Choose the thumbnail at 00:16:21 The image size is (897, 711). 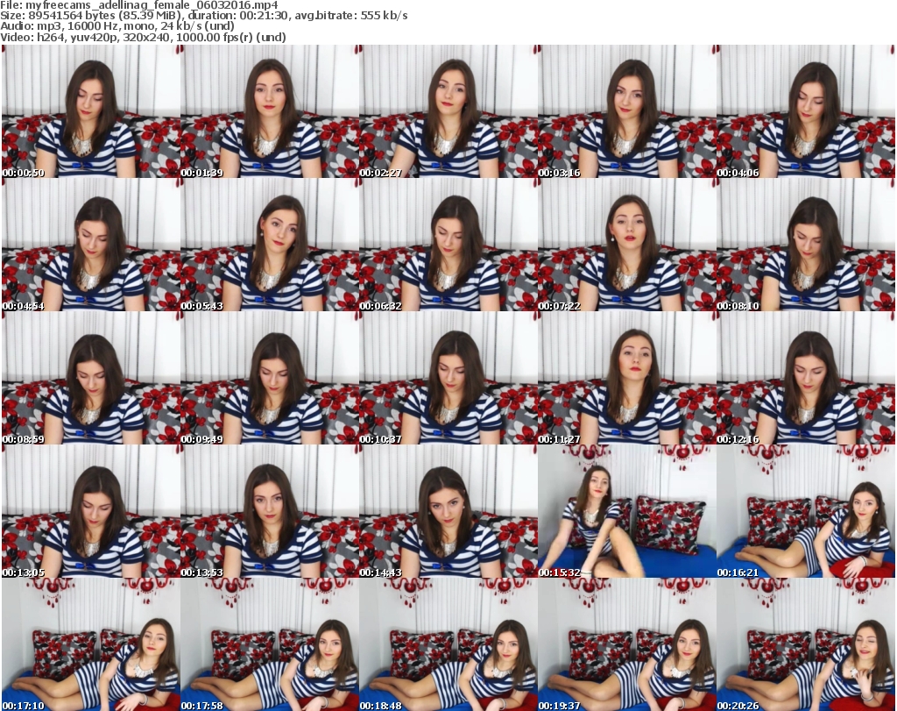coord(806,511)
